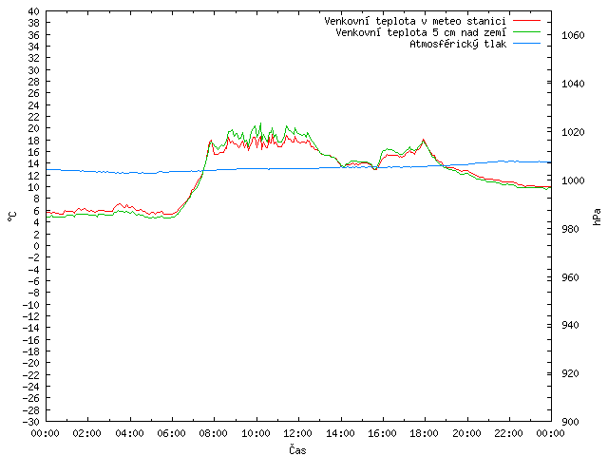Click the 20 temperature axis label

(34, 128)
